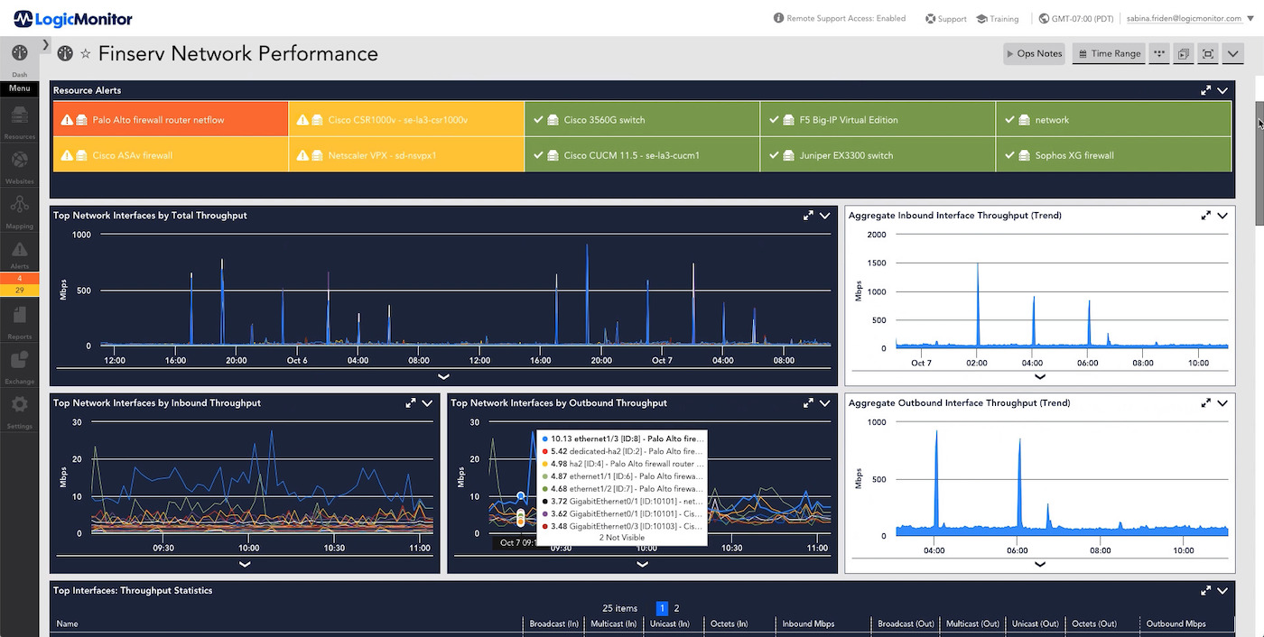Open the sabina.friden account menu

pos(1191,19)
